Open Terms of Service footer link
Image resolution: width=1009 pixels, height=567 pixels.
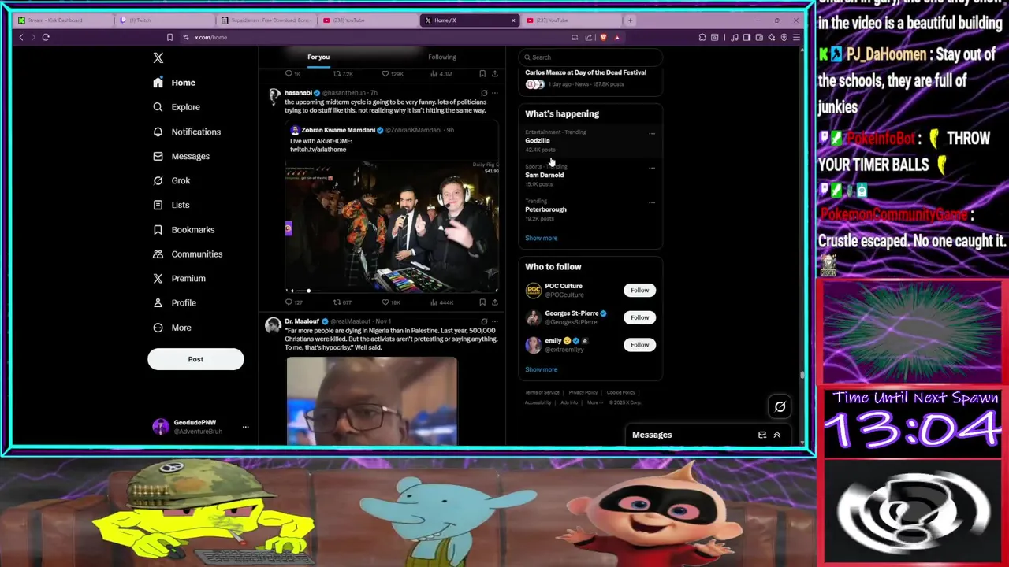(x=542, y=392)
